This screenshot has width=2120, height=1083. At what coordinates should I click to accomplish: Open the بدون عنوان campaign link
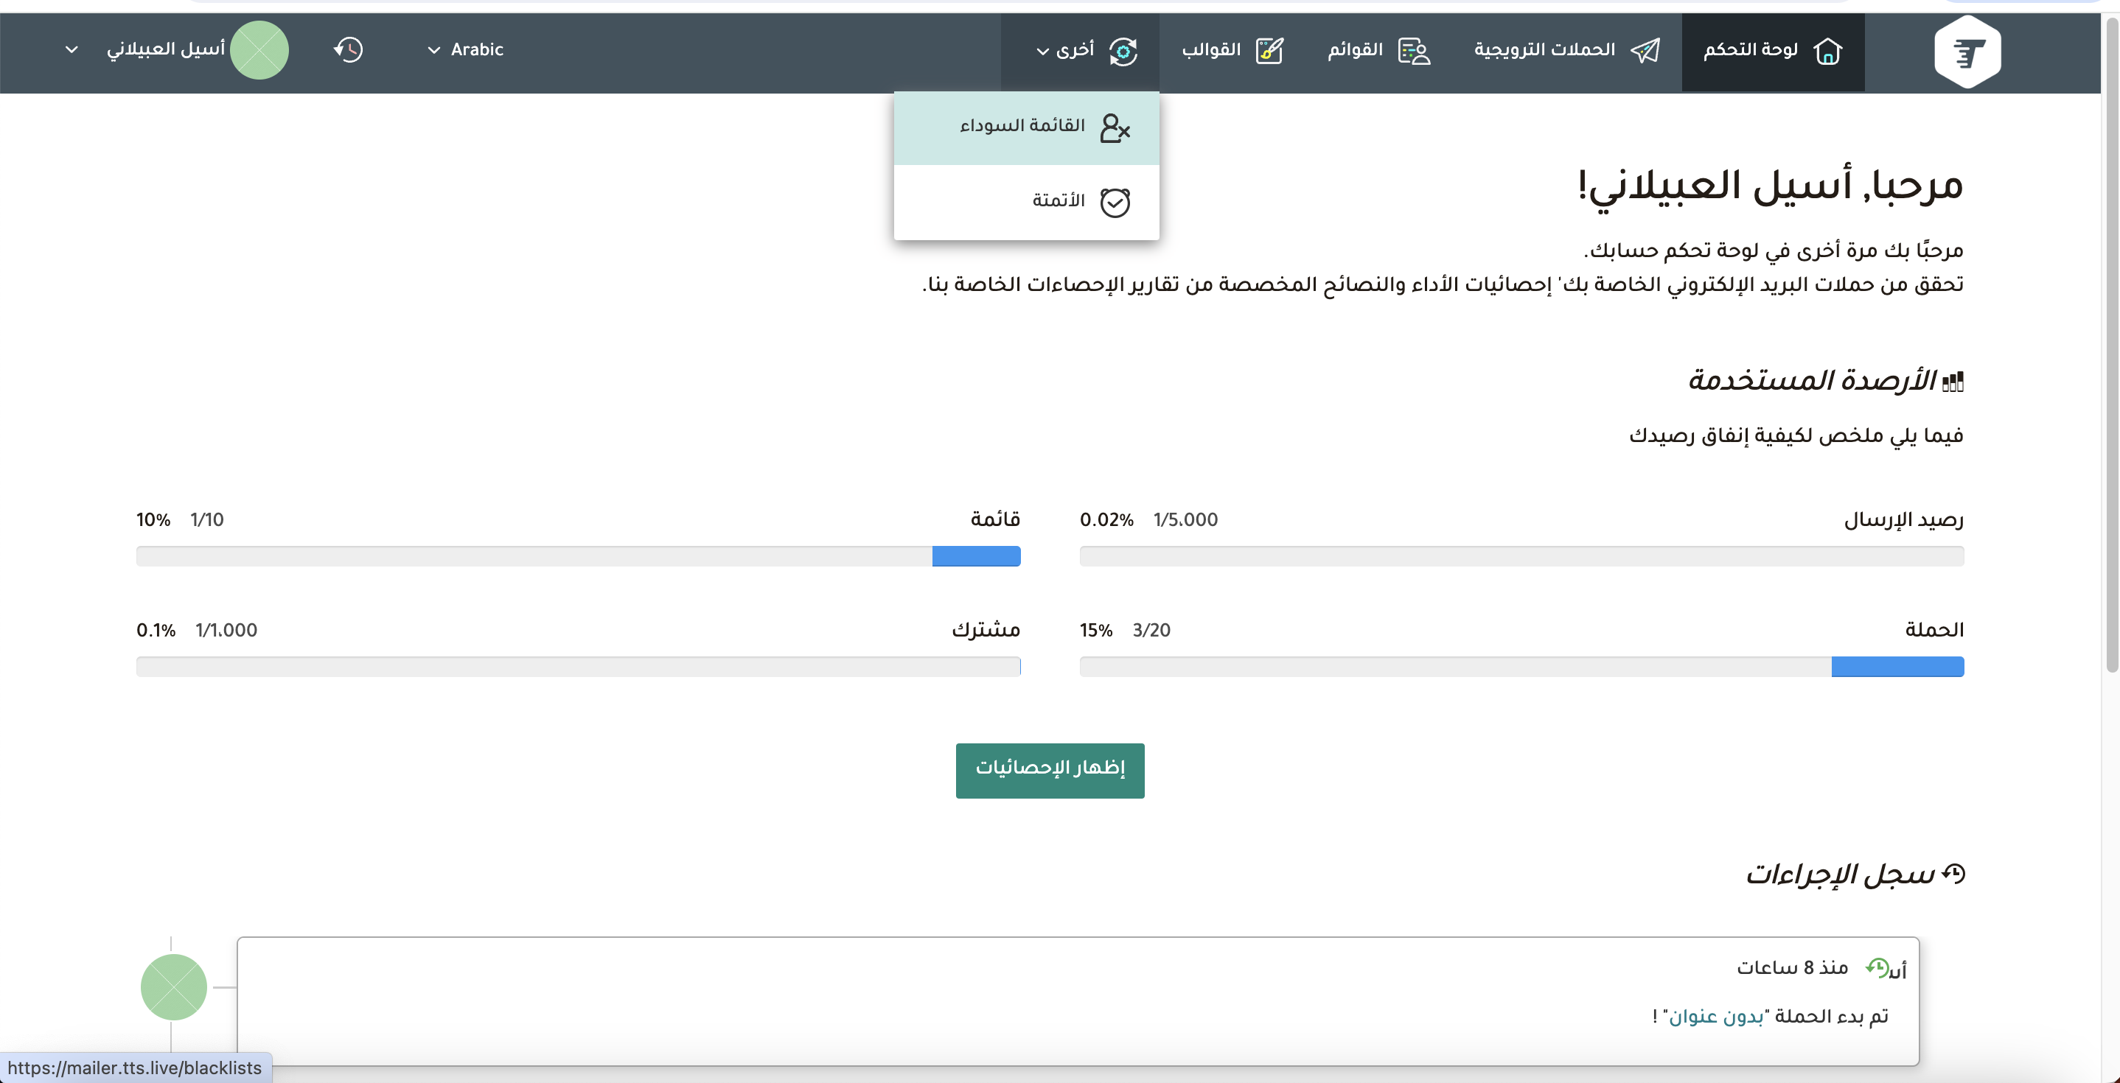click(x=1715, y=1017)
